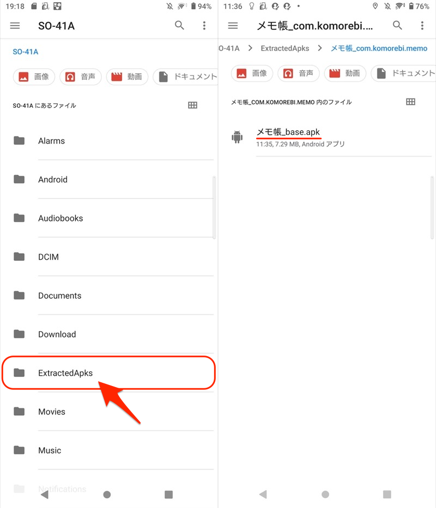Open the Download folder
The image size is (436, 508).
tap(57, 334)
